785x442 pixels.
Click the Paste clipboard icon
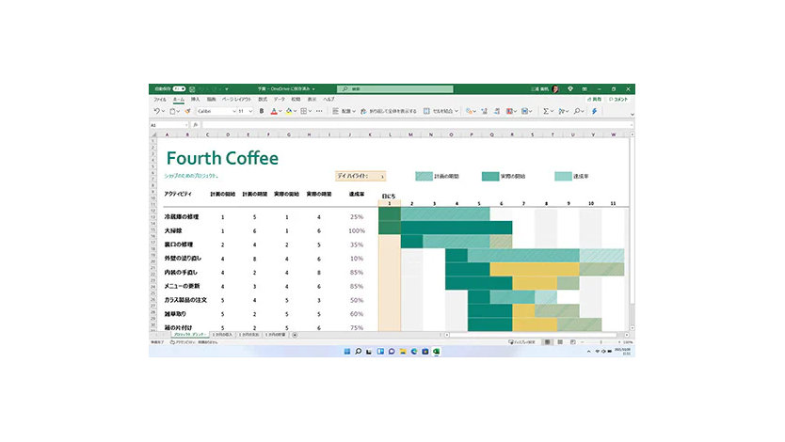pyautogui.click(x=172, y=111)
